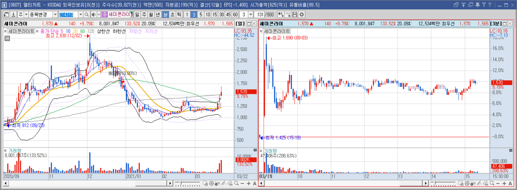This screenshot has height=190, width=517.
Task: Select the 15 minute interval tab
Action: [215, 14]
